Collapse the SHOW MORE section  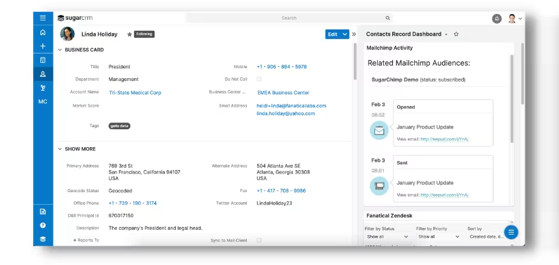pos(60,149)
